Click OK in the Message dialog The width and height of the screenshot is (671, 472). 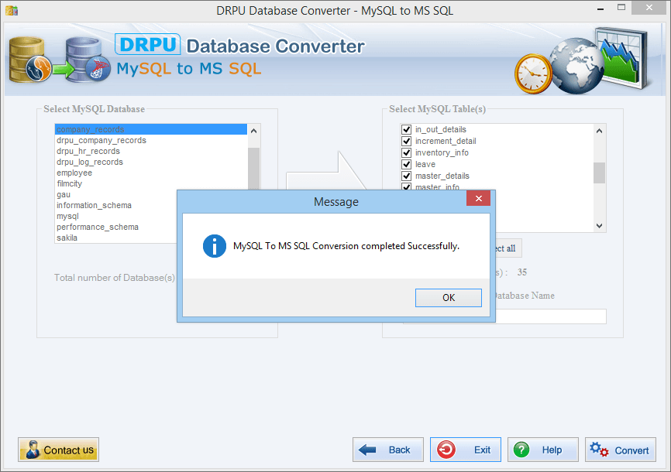pos(448,298)
